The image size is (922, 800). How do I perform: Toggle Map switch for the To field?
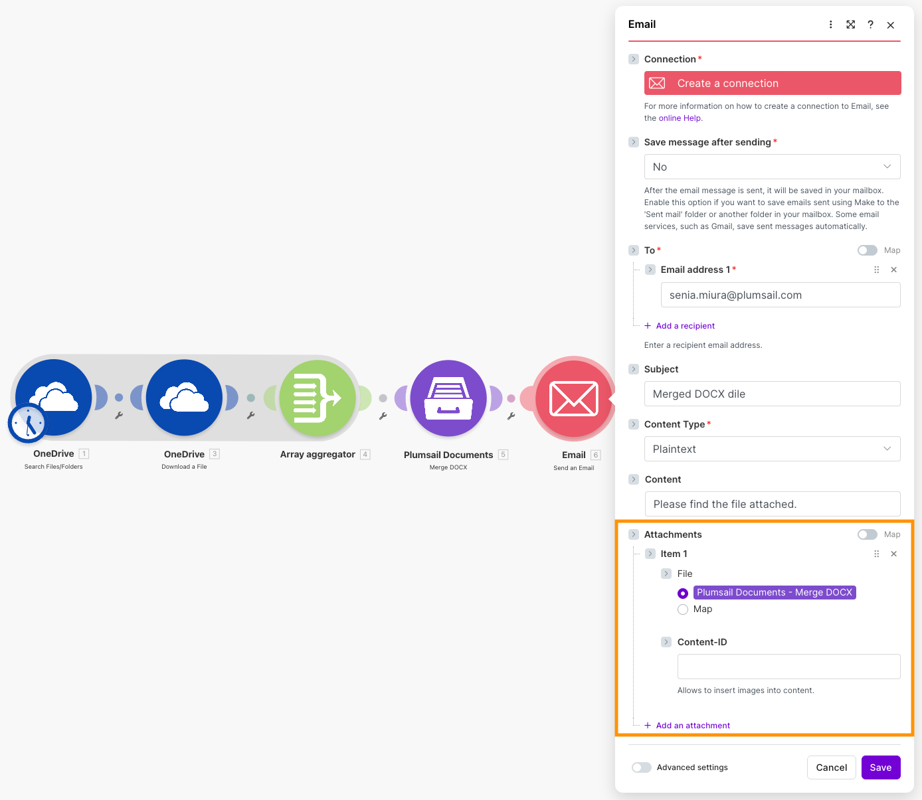click(868, 250)
